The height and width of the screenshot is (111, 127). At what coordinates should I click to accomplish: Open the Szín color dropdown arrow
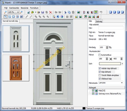122,64
